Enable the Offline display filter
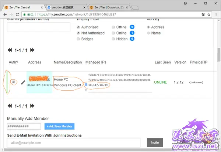The width and height of the screenshot is (221, 152). pos(113,27)
